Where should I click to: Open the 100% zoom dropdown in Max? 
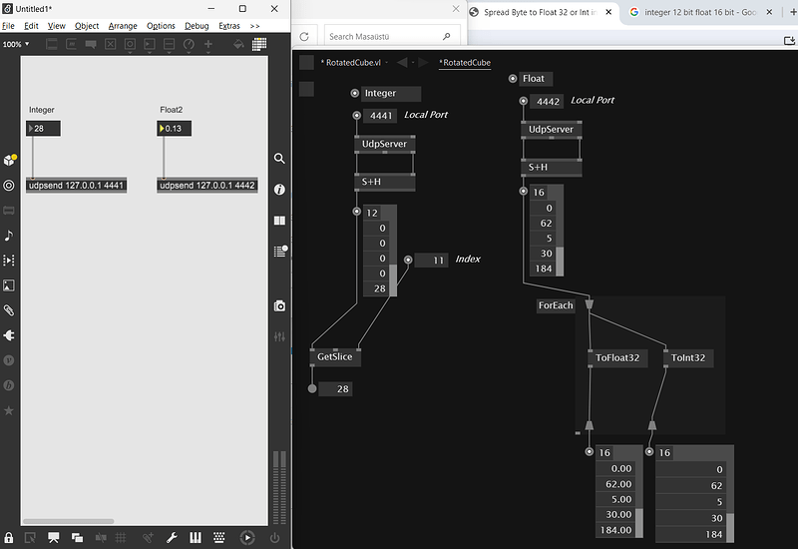tap(16, 44)
